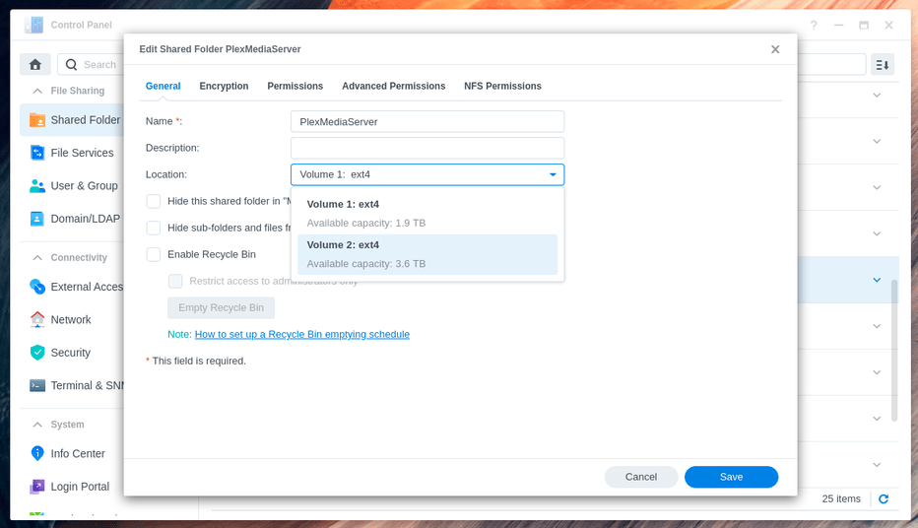Click the sort order icon in toolbar
Screen dimensions: 918x528
883,64
